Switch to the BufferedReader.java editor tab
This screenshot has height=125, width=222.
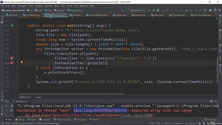(x=98, y=15)
